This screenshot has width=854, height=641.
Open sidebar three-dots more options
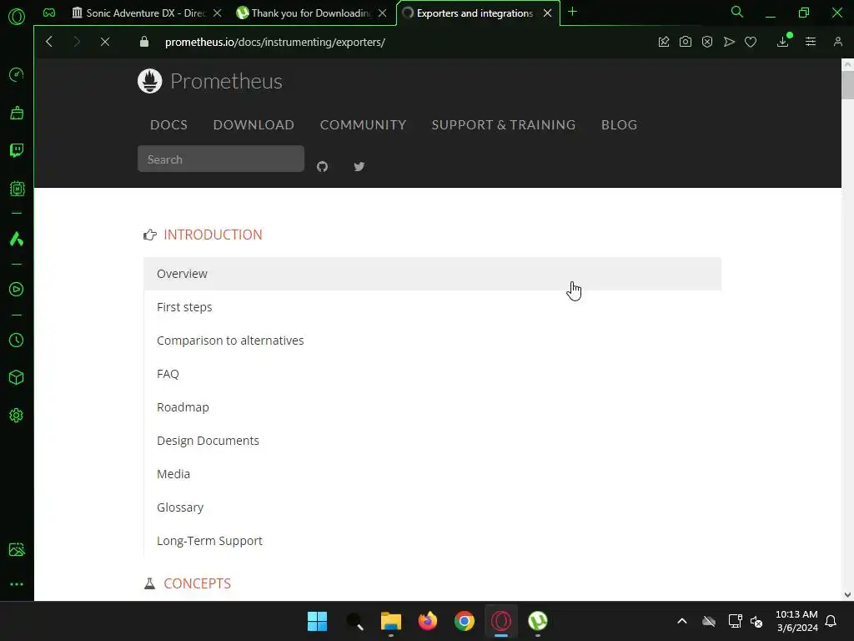tap(17, 584)
